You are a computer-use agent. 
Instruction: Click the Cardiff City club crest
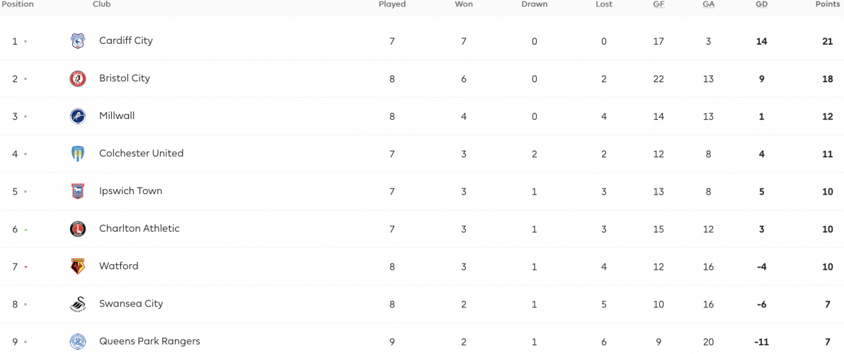pyautogui.click(x=78, y=41)
